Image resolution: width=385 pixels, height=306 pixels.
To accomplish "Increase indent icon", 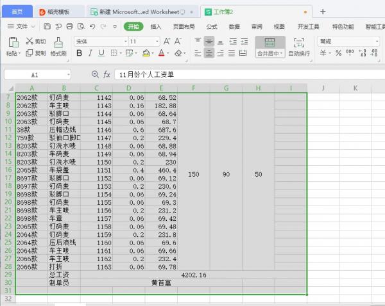I will 244,42.
